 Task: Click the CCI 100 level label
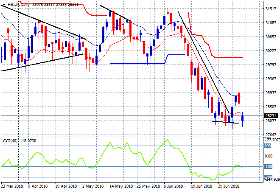point(268,146)
